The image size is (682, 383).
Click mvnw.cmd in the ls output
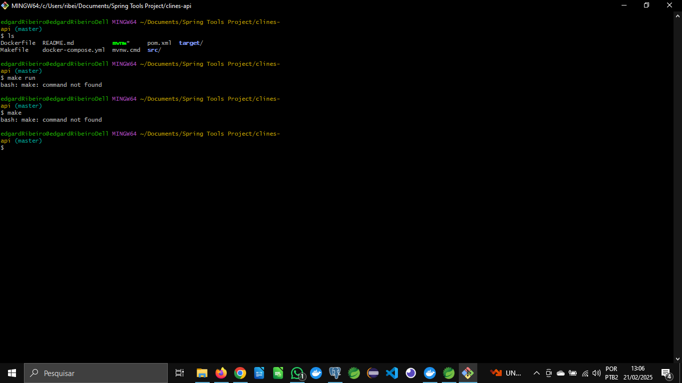(x=126, y=50)
